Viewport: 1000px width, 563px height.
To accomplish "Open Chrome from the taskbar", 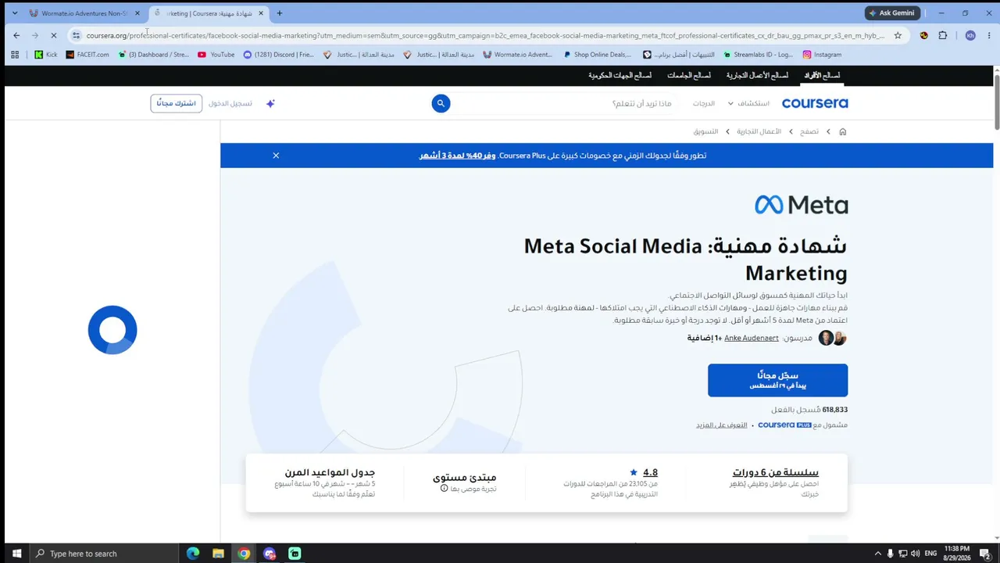I will [244, 554].
